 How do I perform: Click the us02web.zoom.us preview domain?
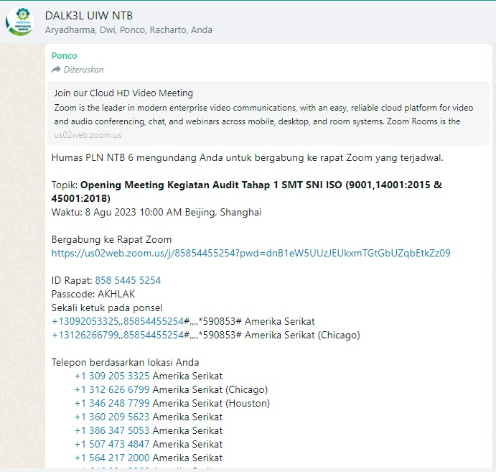88,135
